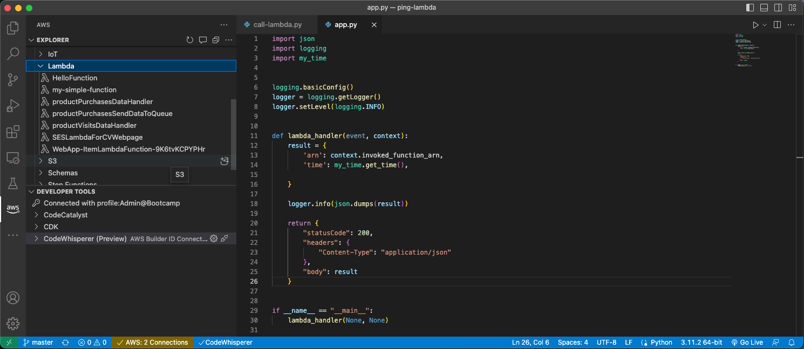804x349 pixels.
Task: Change indentation via Spaces: 4
Action: click(573, 343)
